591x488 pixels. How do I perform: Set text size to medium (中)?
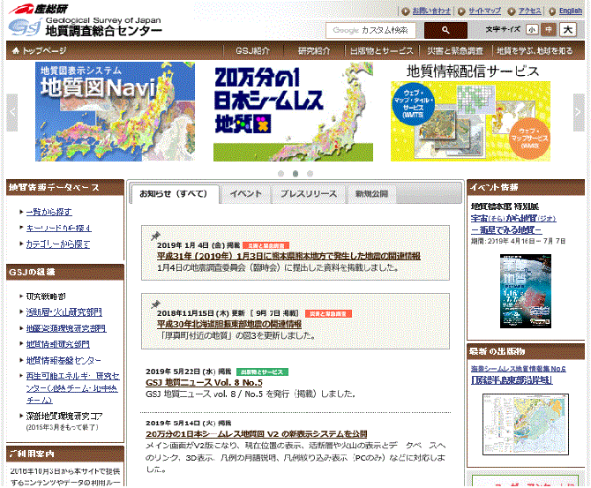click(549, 29)
